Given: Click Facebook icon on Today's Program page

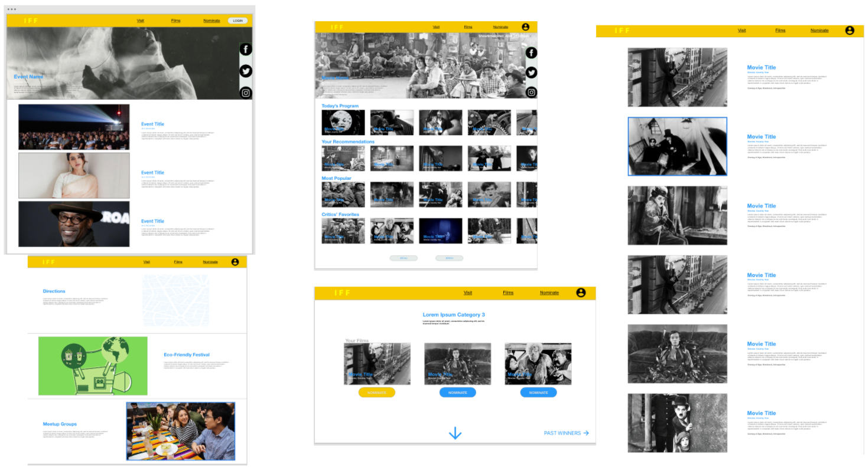Looking at the screenshot, I should (531, 52).
